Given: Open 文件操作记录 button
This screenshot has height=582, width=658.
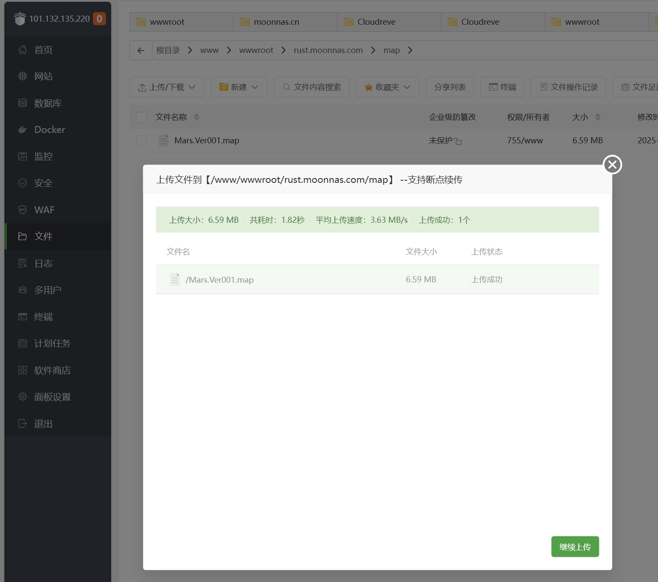Looking at the screenshot, I should click(x=569, y=87).
